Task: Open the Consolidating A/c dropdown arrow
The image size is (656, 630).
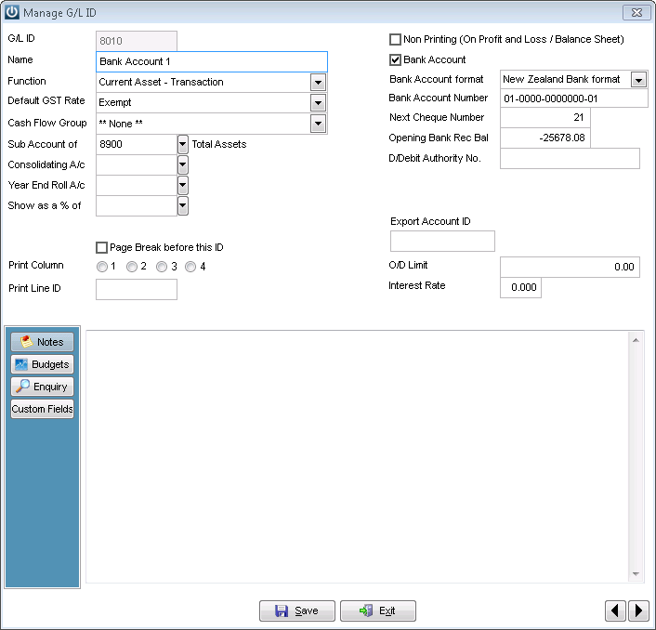Action: pyautogui.click(x=183, y=164)
